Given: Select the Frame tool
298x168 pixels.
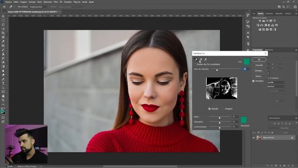Looking at the screenshot, I should (3, 37).
